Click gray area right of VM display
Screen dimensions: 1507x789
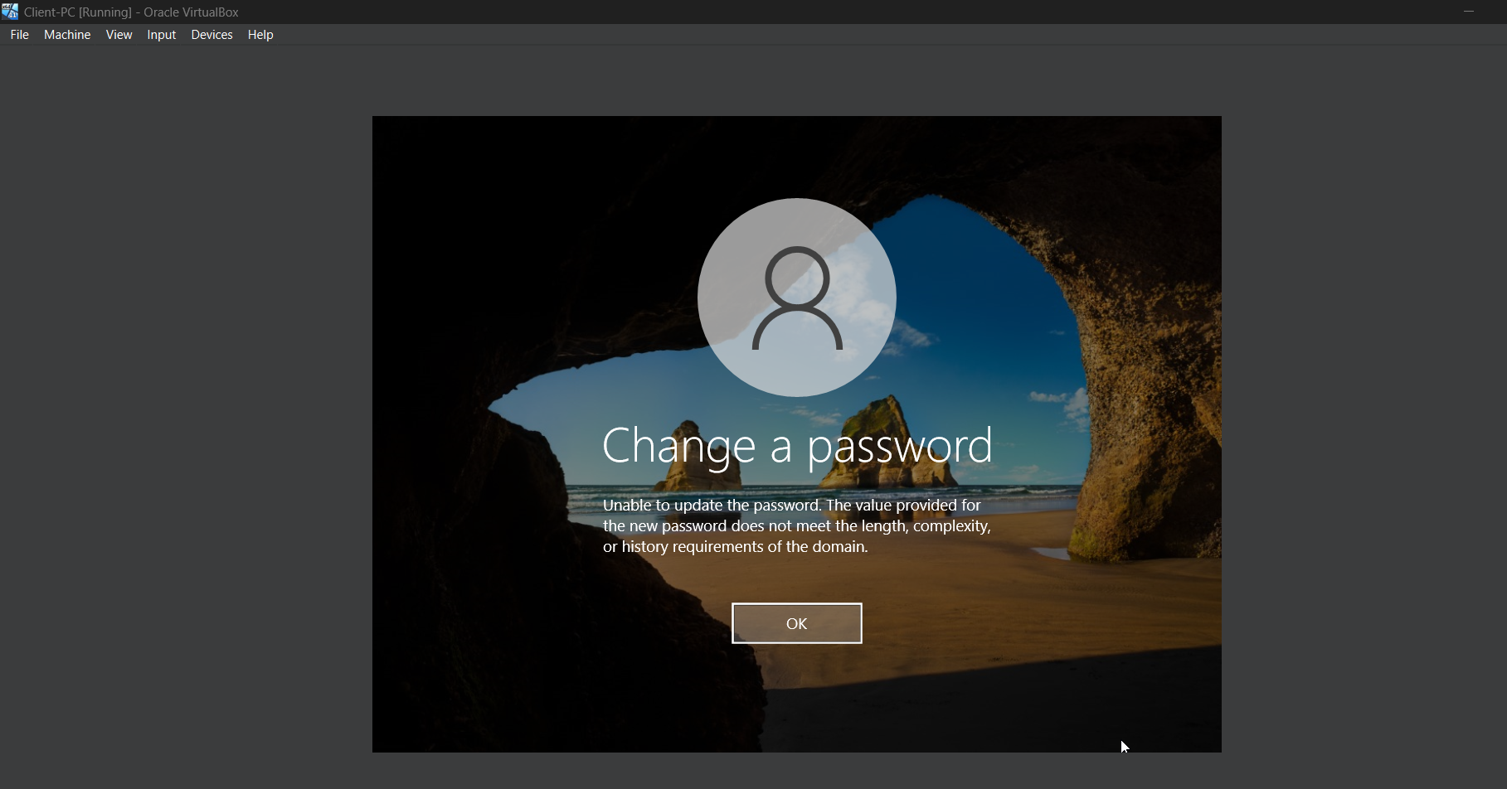pos(1364,414)
